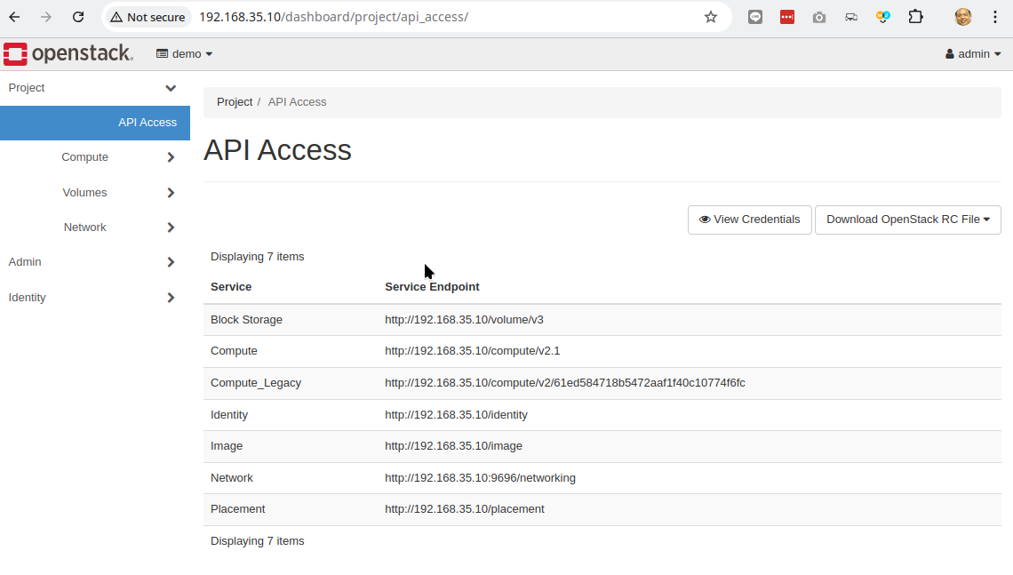The image size is (1013, 575).
Task: Open Download OpenStack RC File dropdown
Action: (907, 220)
